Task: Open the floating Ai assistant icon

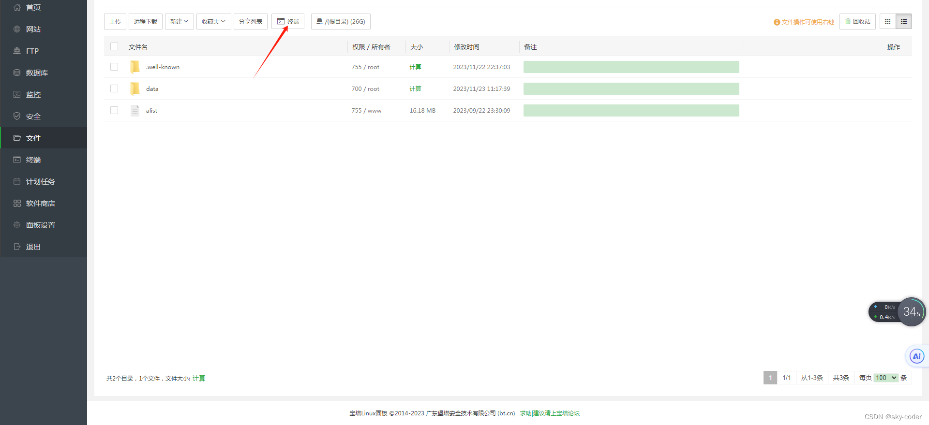Action: click(x=916, y=356)
